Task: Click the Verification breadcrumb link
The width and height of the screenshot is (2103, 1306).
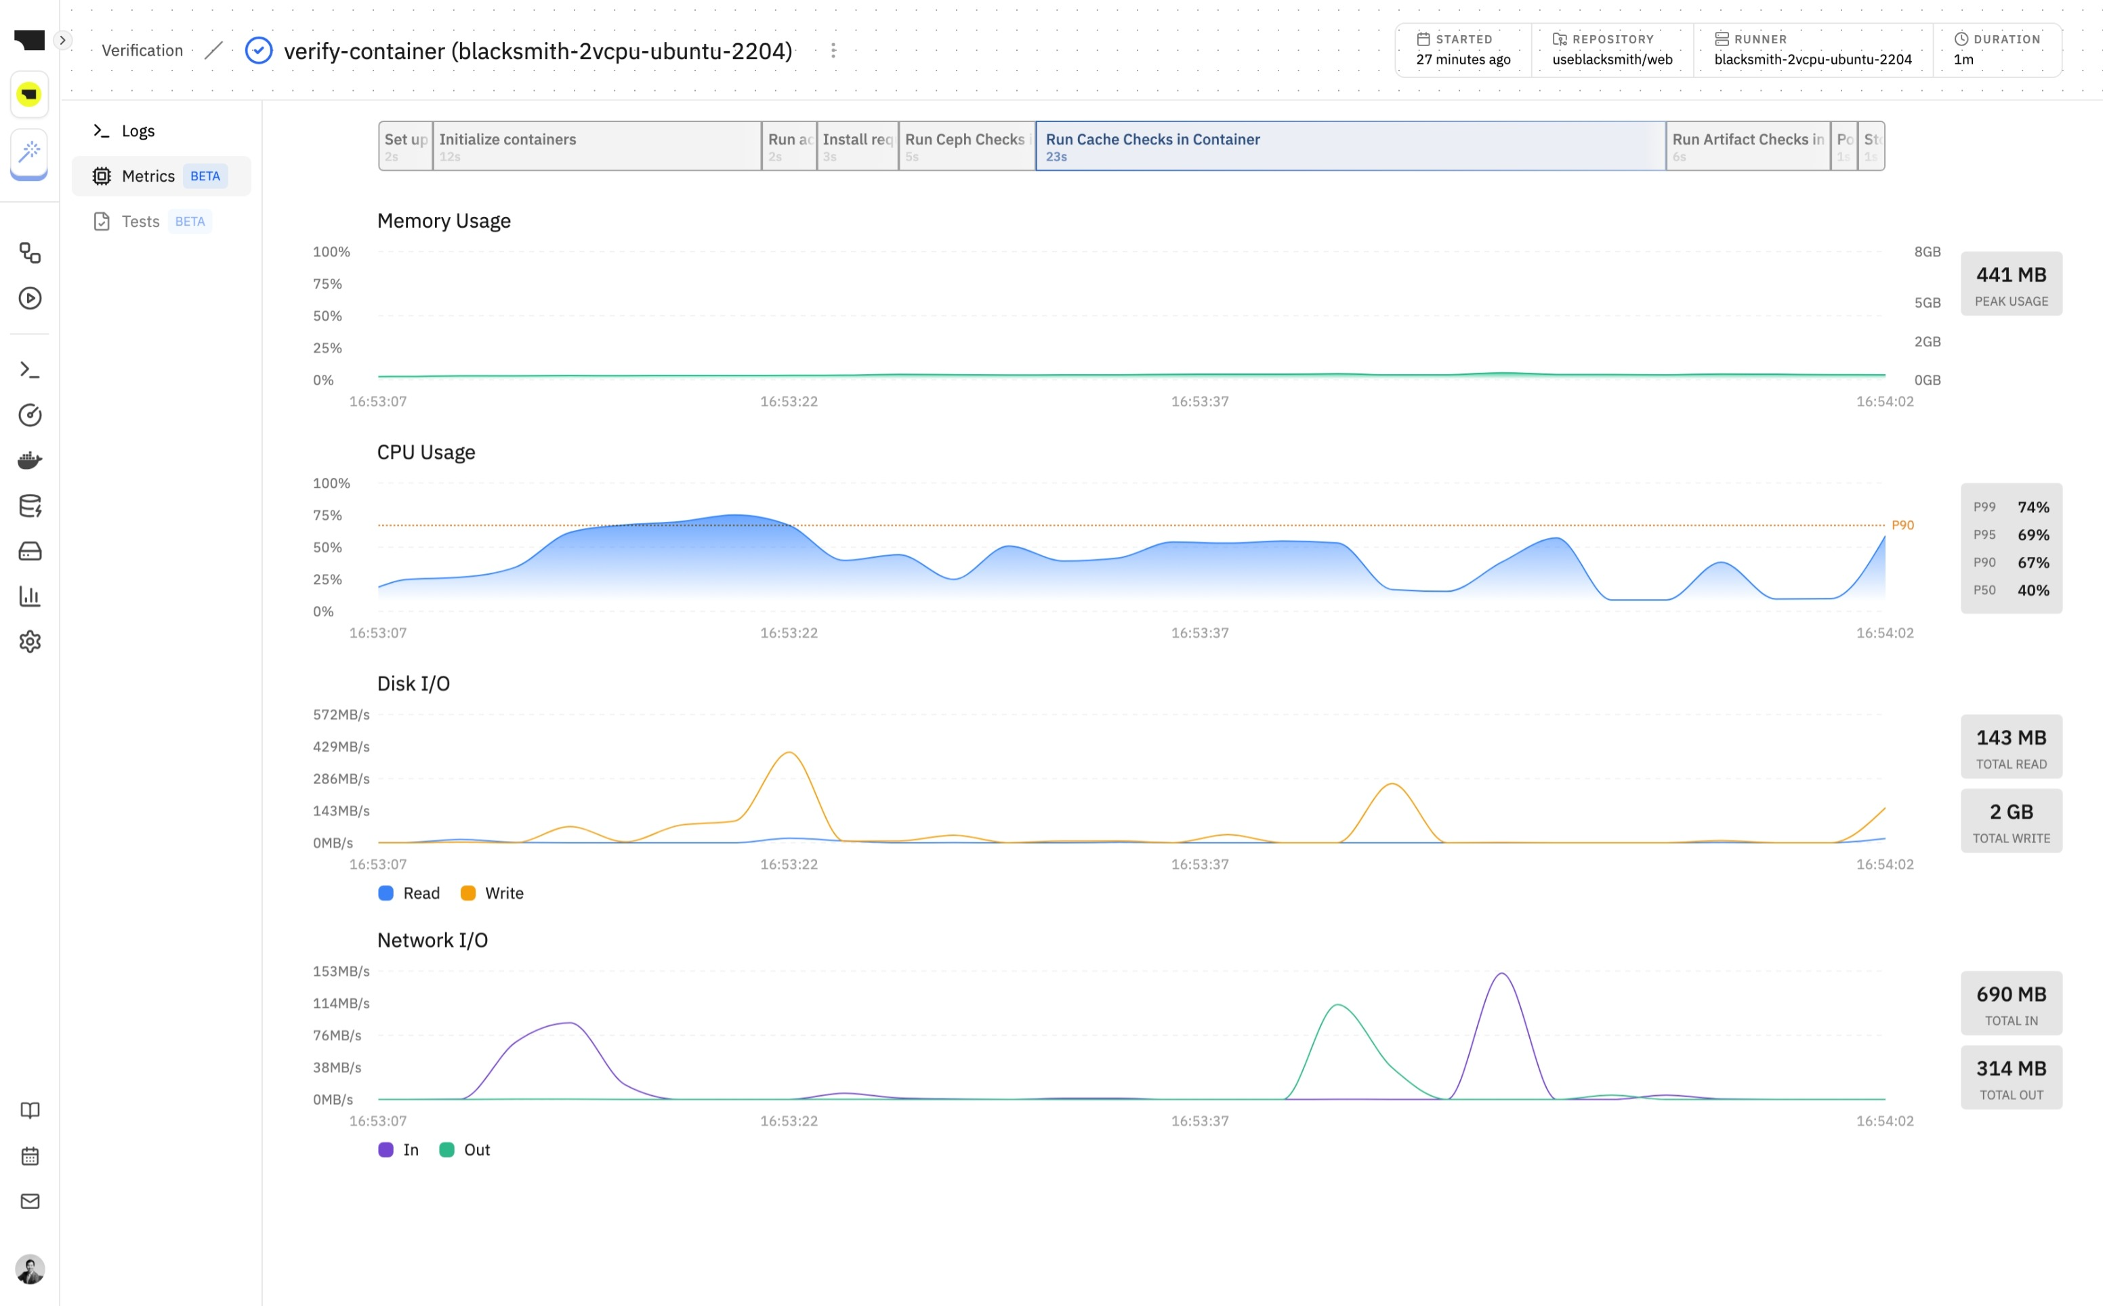Action: pyautogui.click(x=141, y=49)
